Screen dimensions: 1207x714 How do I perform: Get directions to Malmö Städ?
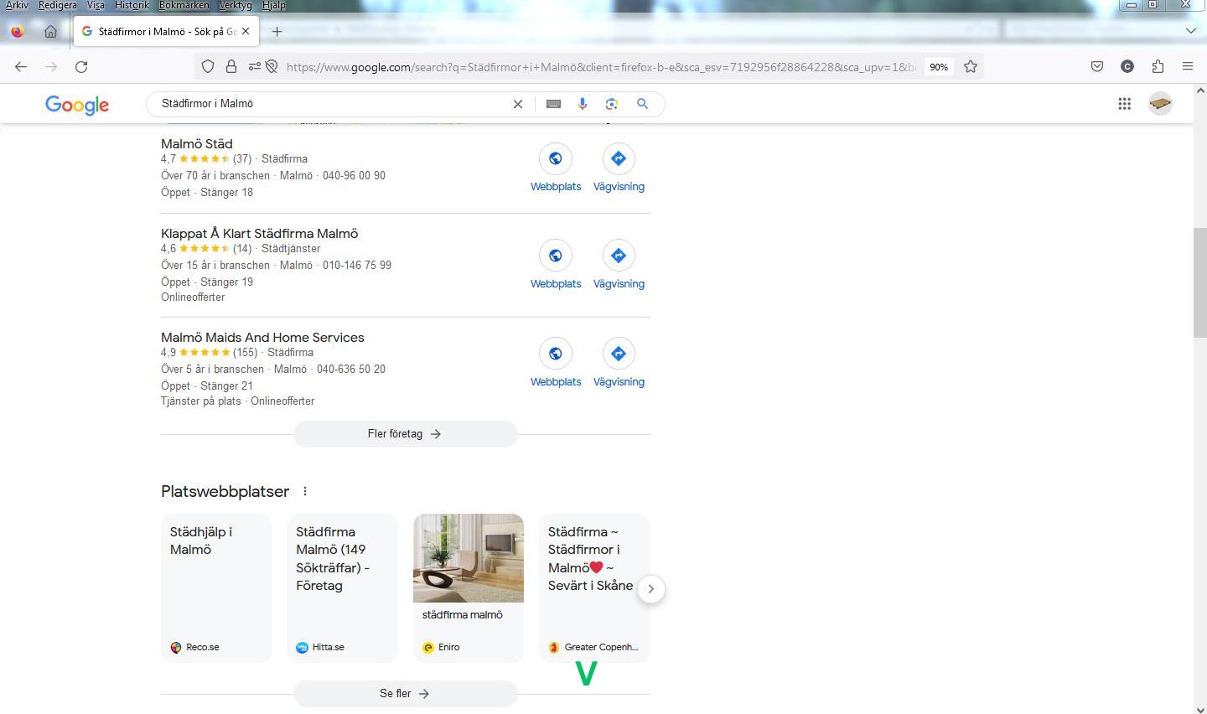[x=619, y=158]
